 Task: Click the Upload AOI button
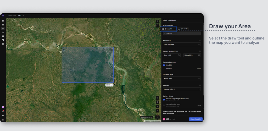point(183,29)
